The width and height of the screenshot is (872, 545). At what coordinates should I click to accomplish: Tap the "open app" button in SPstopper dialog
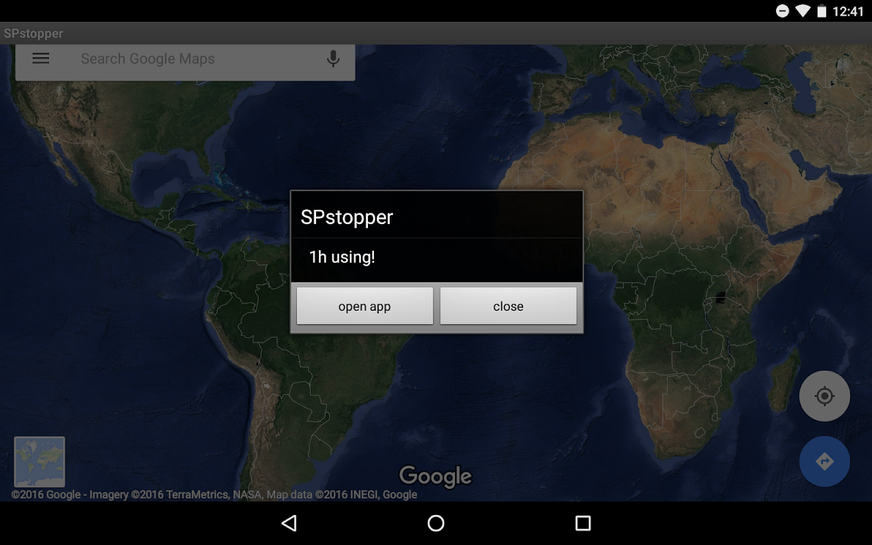[x=364, y=306]
